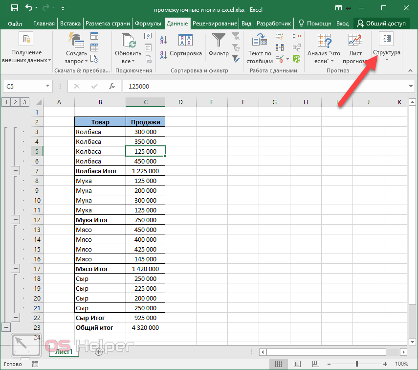Image resolution: width=418 pixels, height=370 pixels.
Task: Select column C header
Action: [145, 102]
